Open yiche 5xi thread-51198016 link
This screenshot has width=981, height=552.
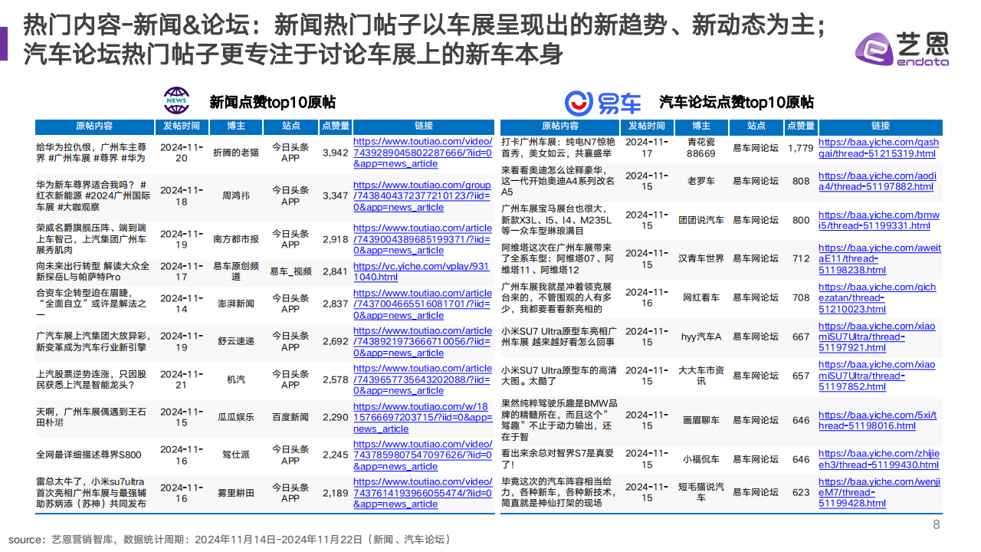879,420
